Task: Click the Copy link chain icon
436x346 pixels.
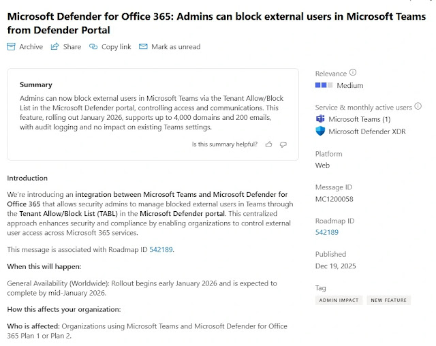Action: (93, 47)
